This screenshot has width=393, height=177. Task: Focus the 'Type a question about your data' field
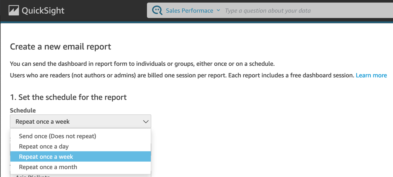(277, 11)
